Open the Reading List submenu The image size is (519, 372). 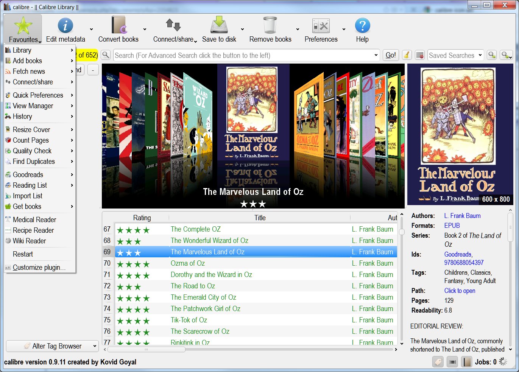coord(39,185)
